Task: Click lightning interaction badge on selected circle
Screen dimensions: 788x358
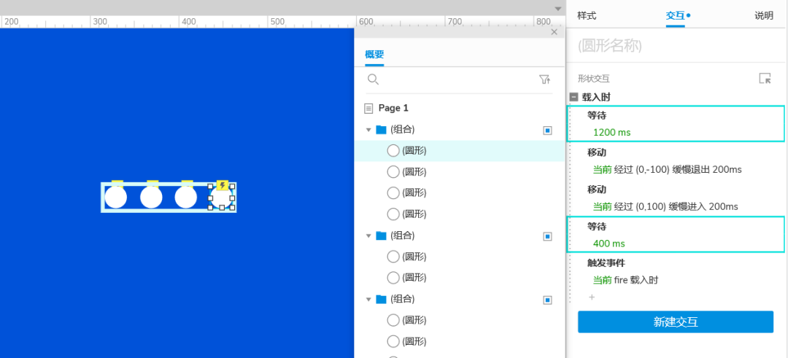Action: 223,186
